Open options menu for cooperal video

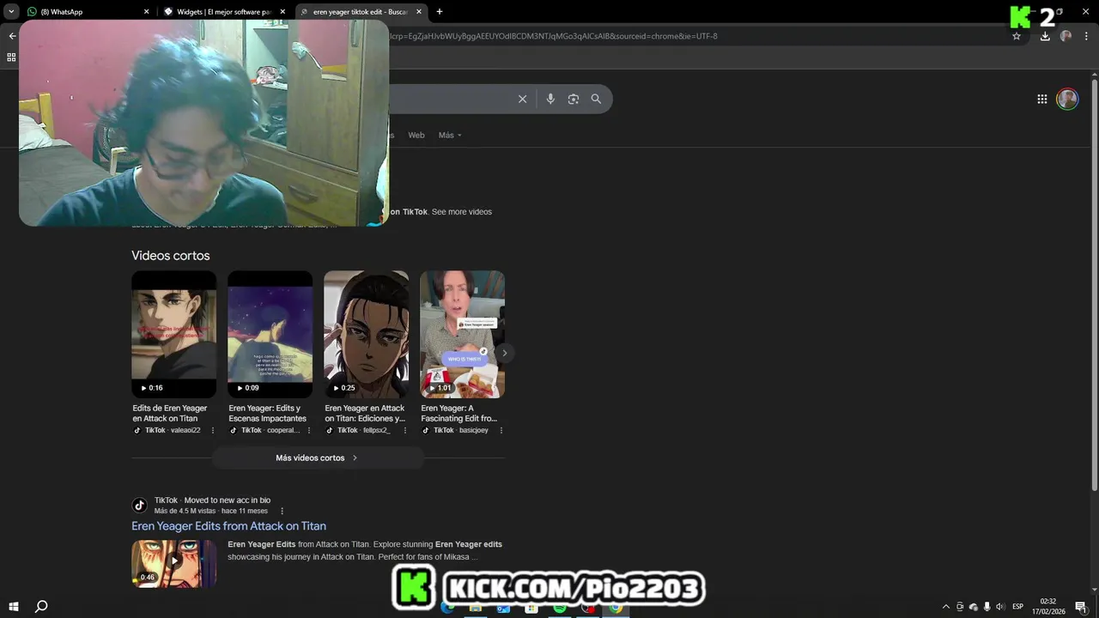tap(309, 430)
